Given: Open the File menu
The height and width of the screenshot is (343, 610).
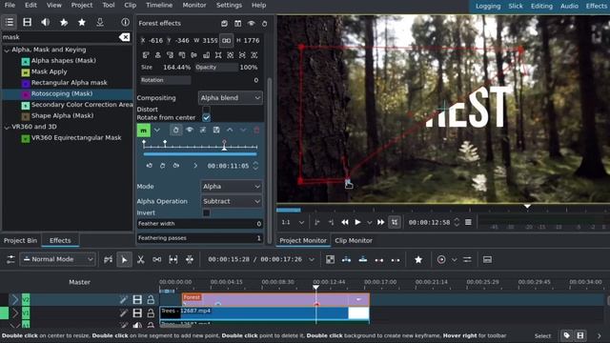Looking at the screenshot, I should (x=10, y=5).
